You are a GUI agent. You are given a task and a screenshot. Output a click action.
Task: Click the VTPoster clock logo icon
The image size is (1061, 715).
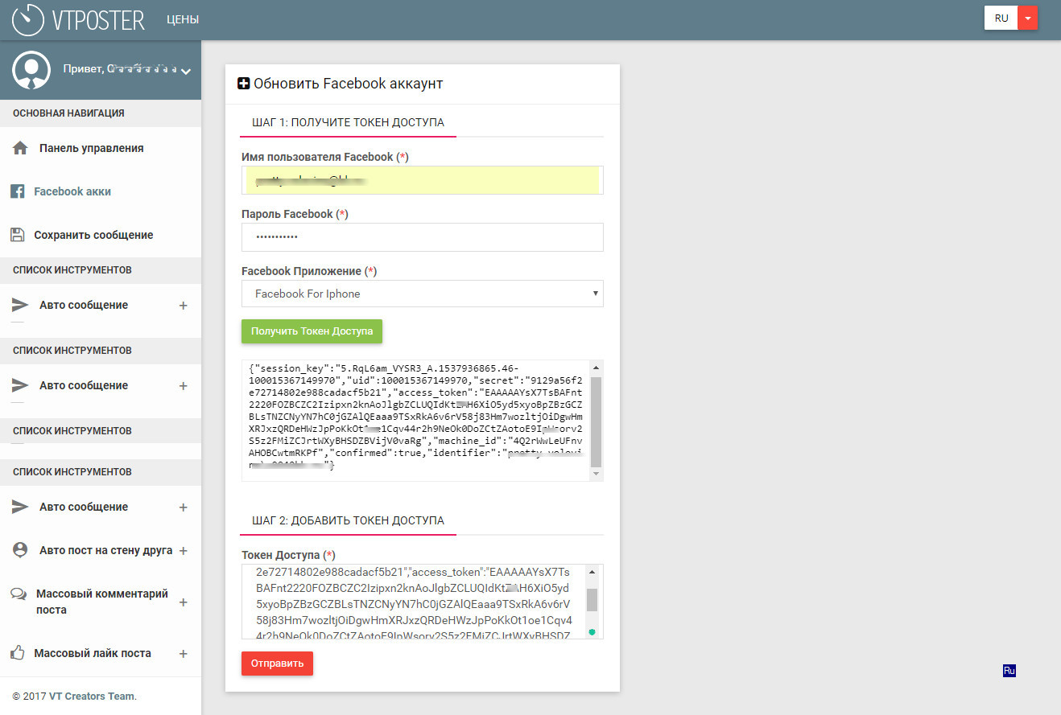point(28,19)
